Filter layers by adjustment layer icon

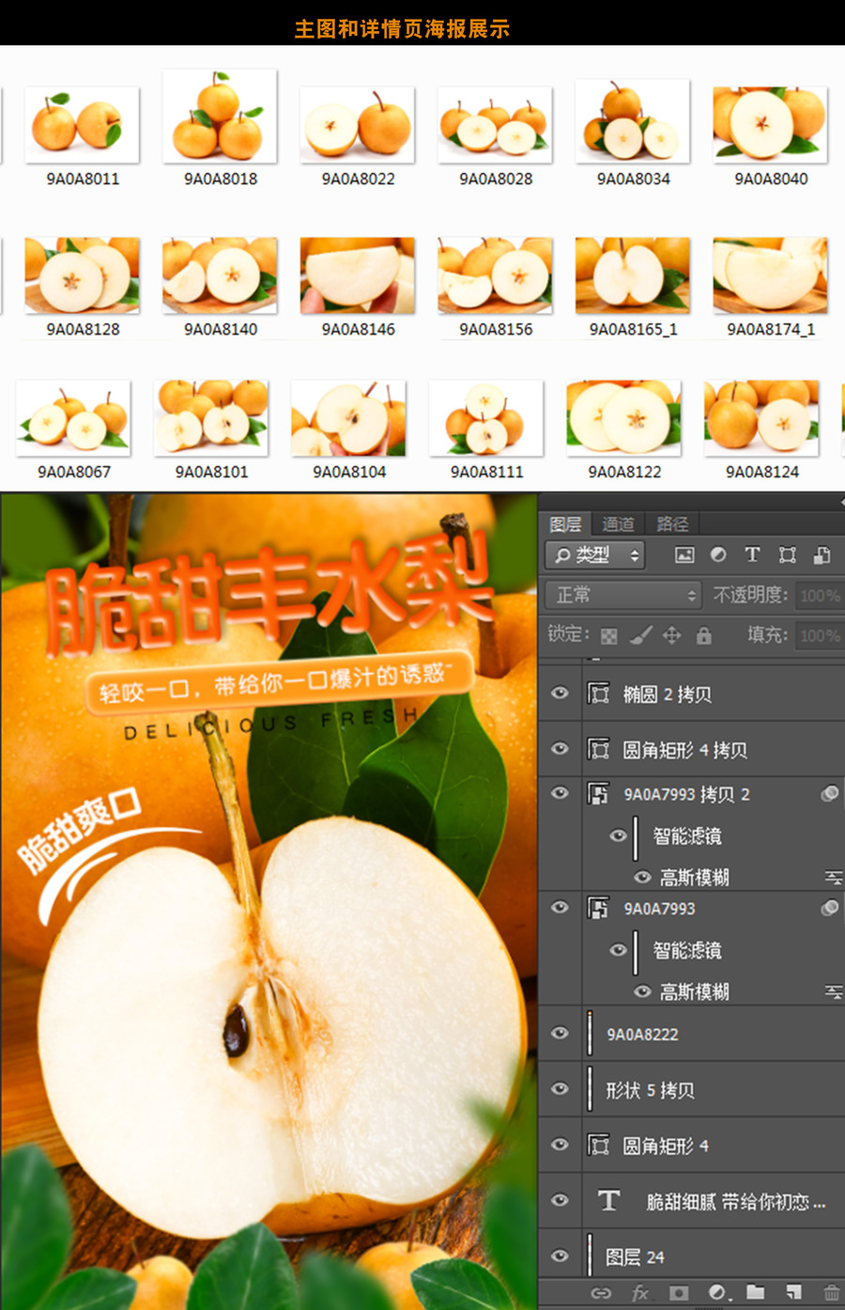(x=718, y=554)
